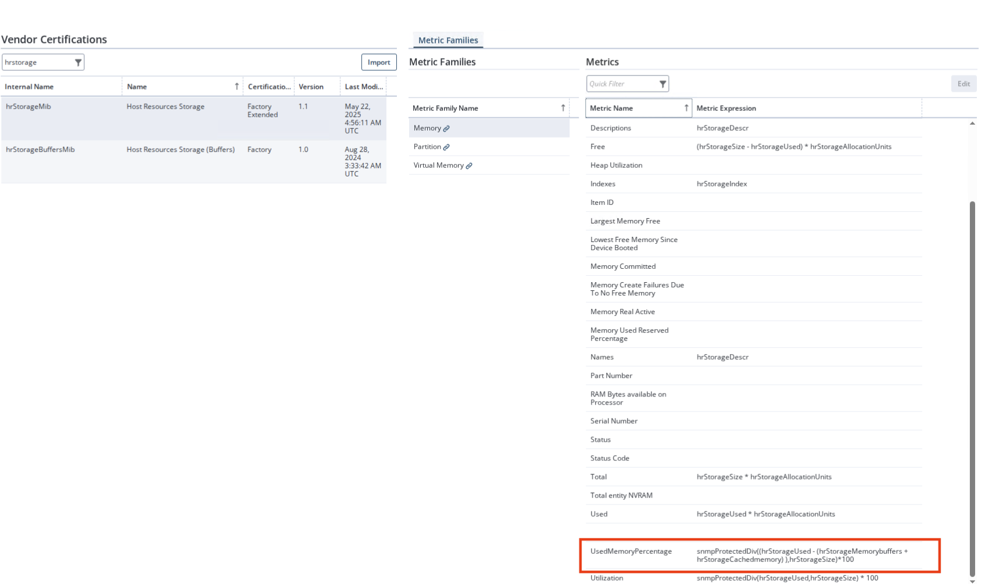Toggle sort arrow on Metric Family Name
Viewport: 985px width, 584px height.
coord(563,108)
